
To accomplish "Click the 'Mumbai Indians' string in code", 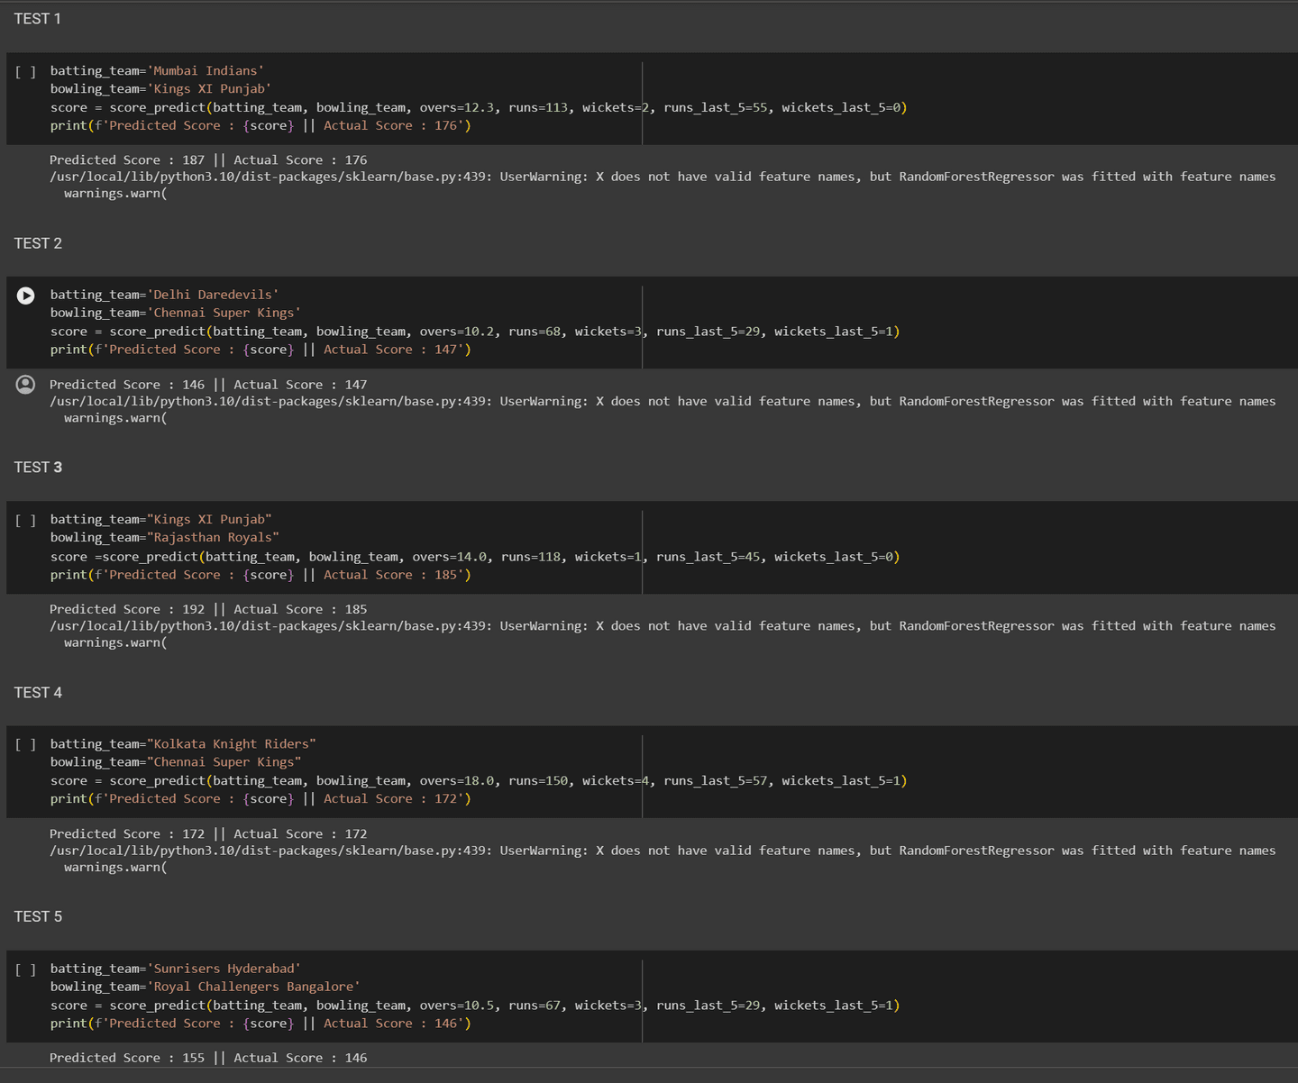I will 206,71.
